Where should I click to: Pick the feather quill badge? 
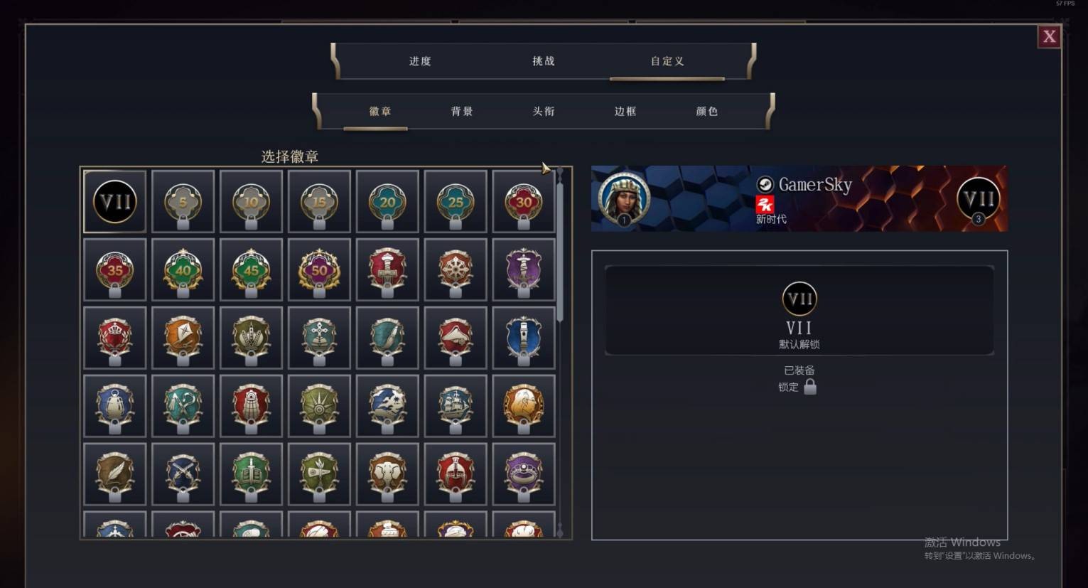point(114,474)
